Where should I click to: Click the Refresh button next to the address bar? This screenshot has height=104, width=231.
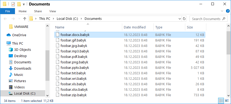(x=184, y=19)
